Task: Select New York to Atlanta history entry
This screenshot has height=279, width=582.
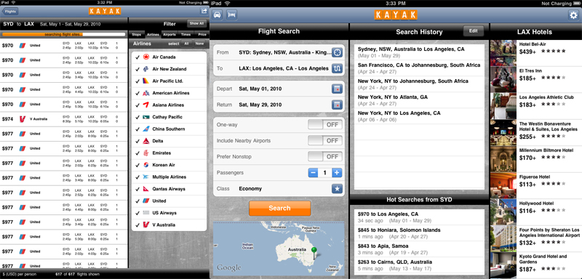Action: click(x=420, y=100)
